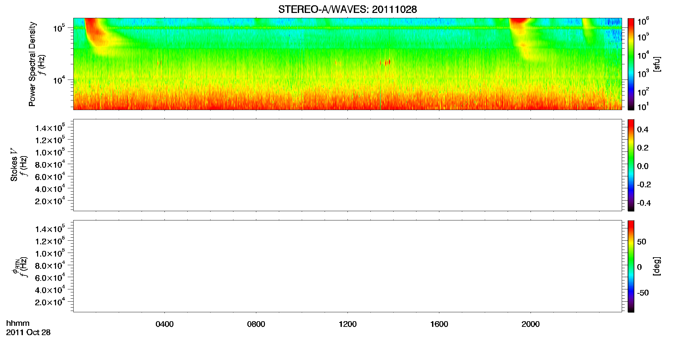Click the plot title STEREO-A/WAVES: 20111028
Image resolution: width=695 pixels, height=358 pixels.
347,9
